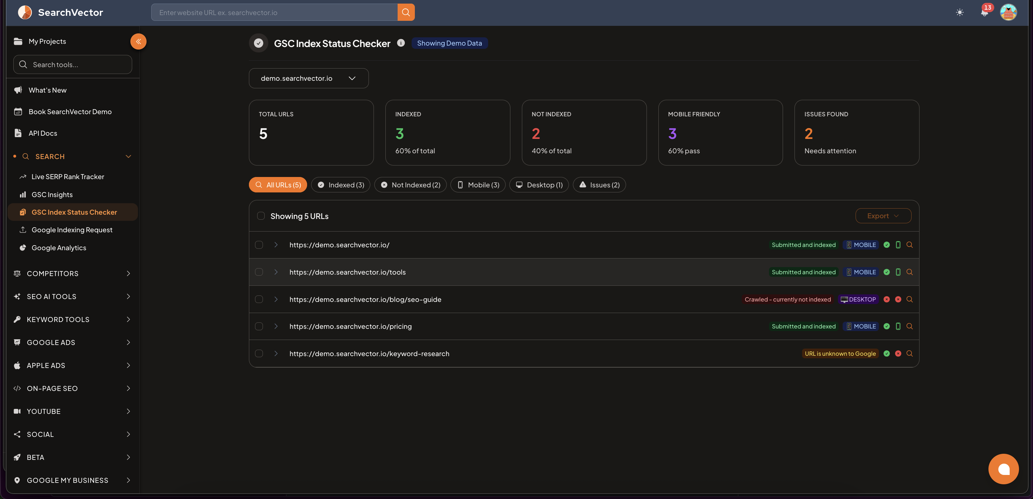
Task: Filter by Not Indexed (2)
Action: tap(410, 185)
